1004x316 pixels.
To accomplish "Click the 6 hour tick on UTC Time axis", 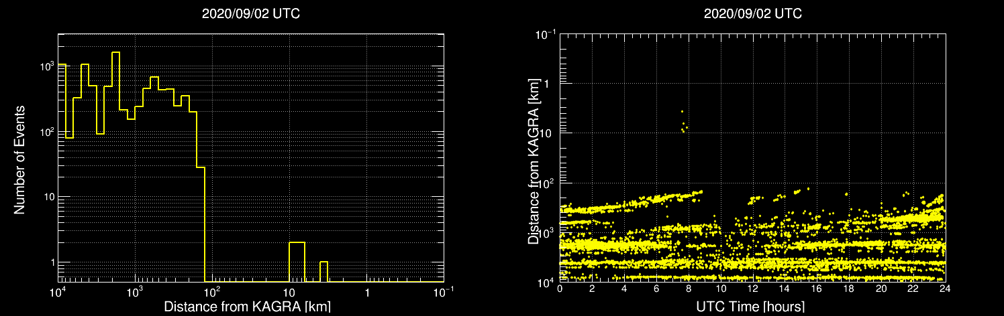I will coord(656,289).
